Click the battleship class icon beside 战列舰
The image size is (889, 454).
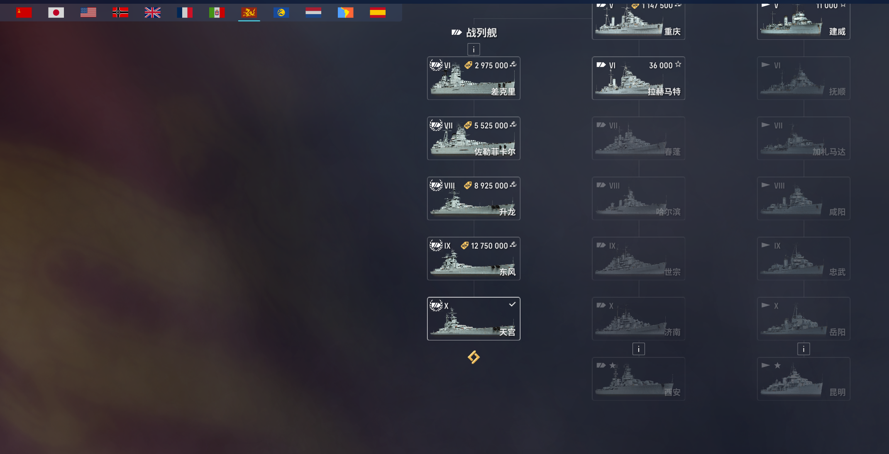pyautogui.click(x=457, y=32)
